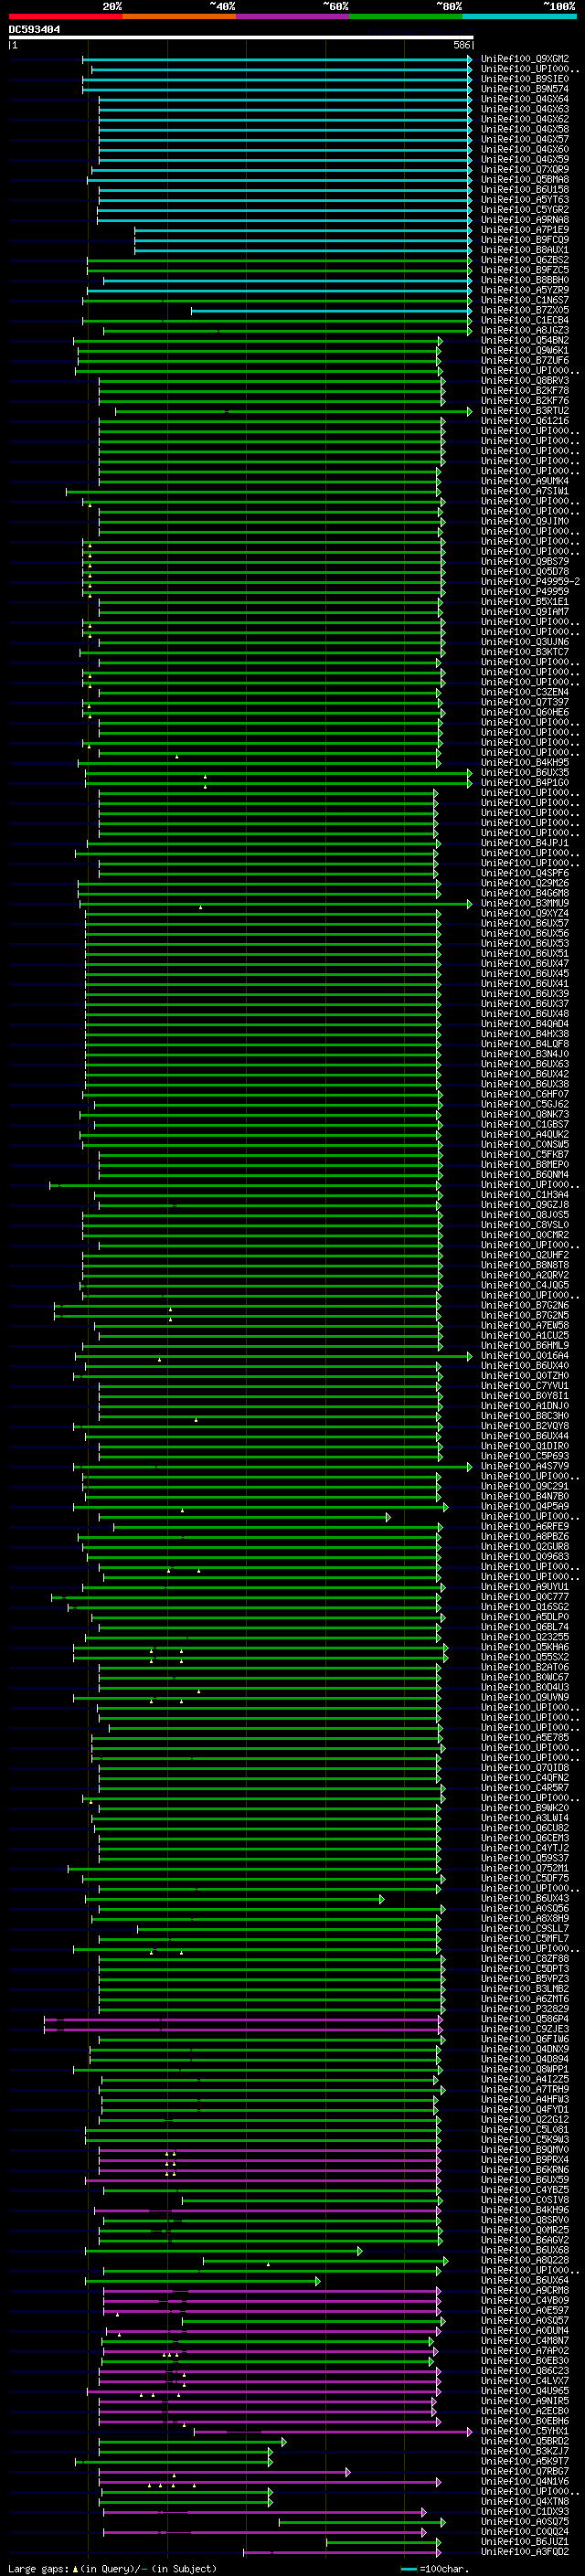Open hit UniRef100_Q016A4
Viewport: 585px width, 2576px height.
[525, 1355]
